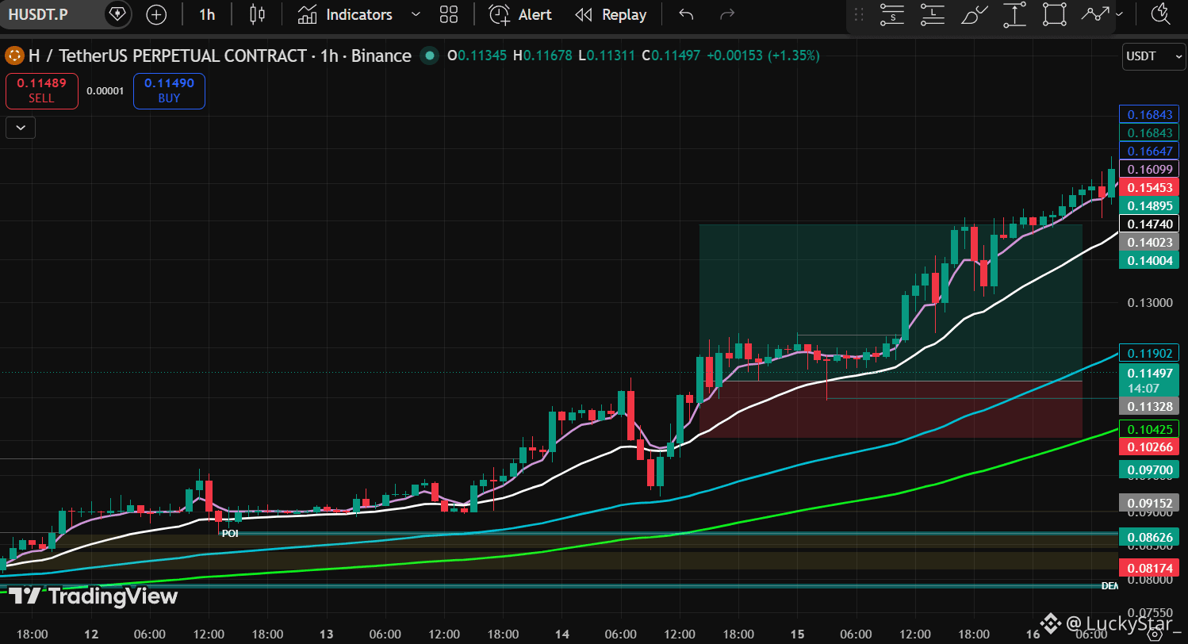
Task: Click date label 15 on the time axis
Action: click(798, 634)
